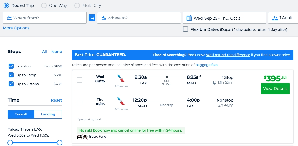Image resolution: width=298 pixels, height=146 pixels.
Task: Click the green View Details button
Action: coord(275,89)
